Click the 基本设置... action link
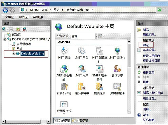168x125 pixels. [x=150, y=50]
